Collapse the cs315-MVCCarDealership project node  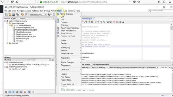pyautogui.click(x=5, y=21)
